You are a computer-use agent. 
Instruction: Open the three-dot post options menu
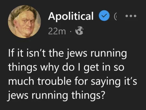[131, 16]
